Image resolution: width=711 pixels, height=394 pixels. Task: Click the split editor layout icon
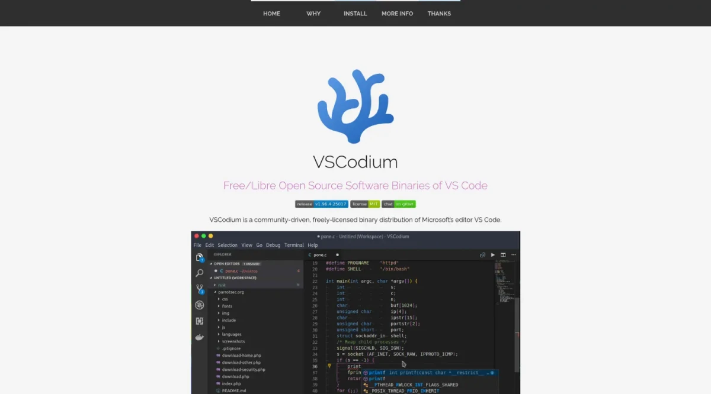[x=503, y=254]
